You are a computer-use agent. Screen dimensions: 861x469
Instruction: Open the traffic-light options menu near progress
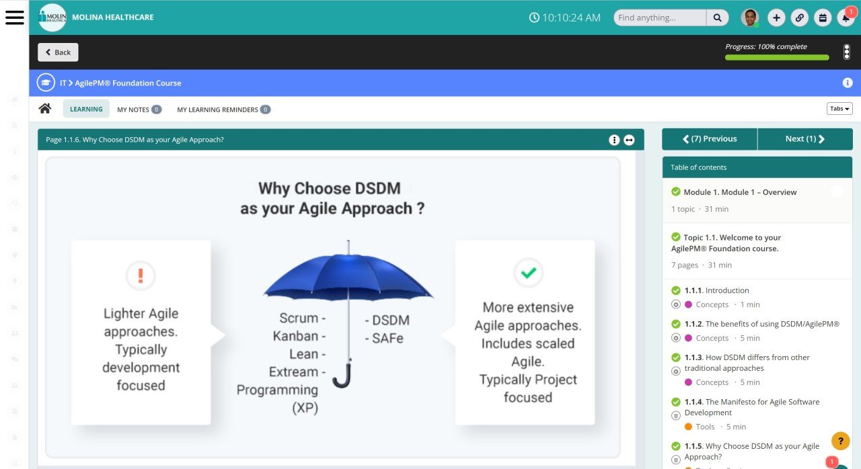pos(847,52)
